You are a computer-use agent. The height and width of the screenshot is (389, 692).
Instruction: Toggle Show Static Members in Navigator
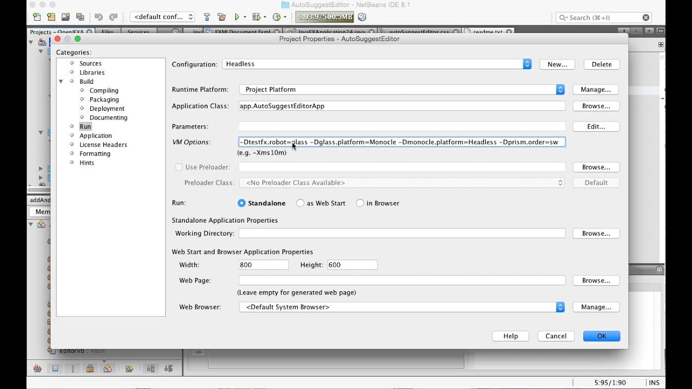pos(72,368)
